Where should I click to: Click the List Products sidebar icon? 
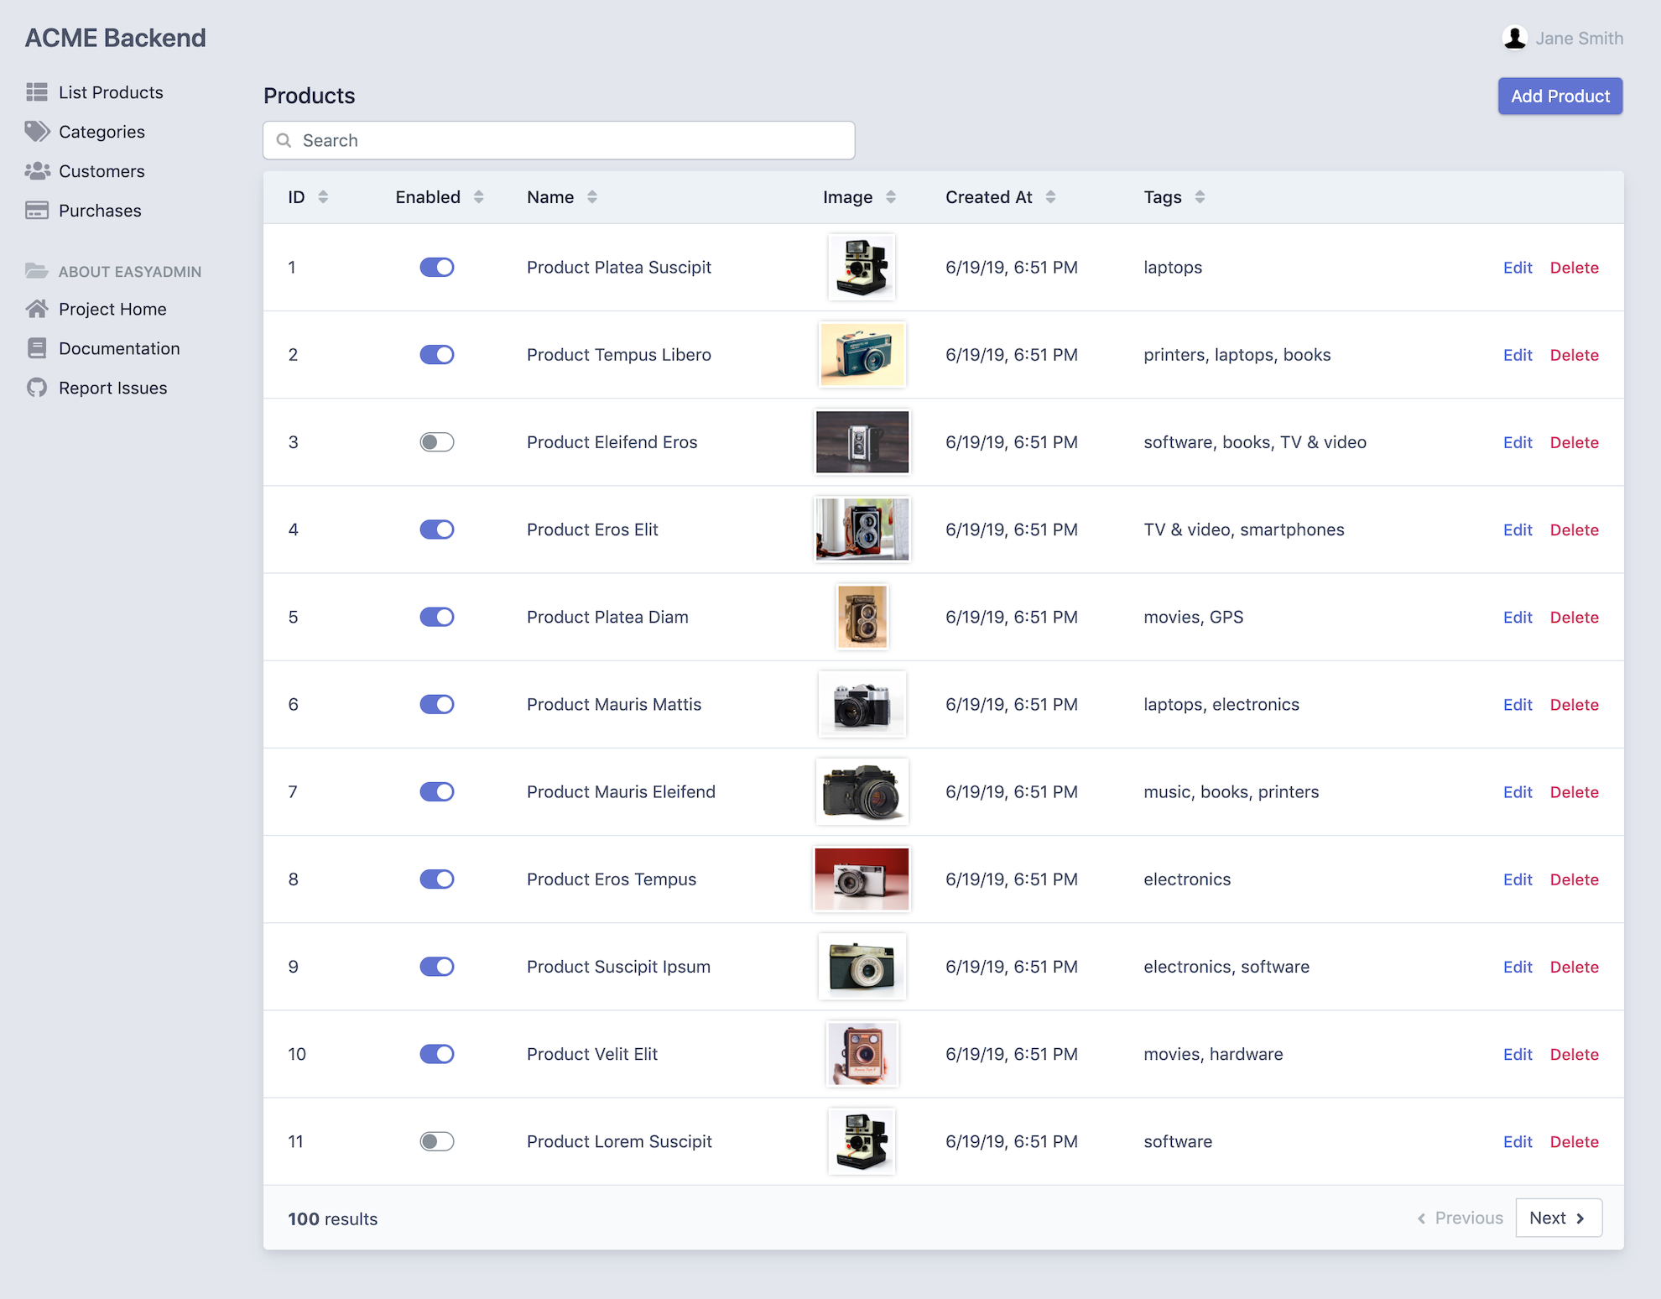click(x=38, y=91)
